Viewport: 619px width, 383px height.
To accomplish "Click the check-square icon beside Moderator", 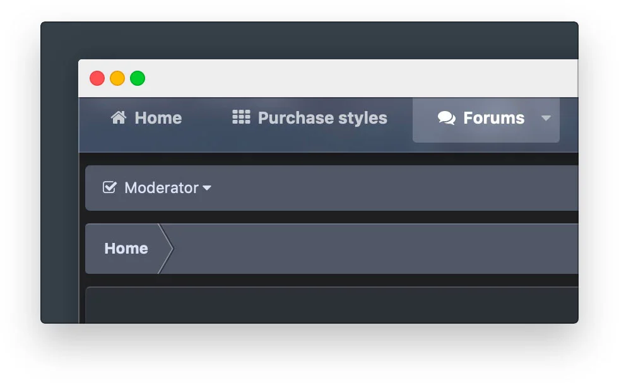I will [x=109, y=187].
